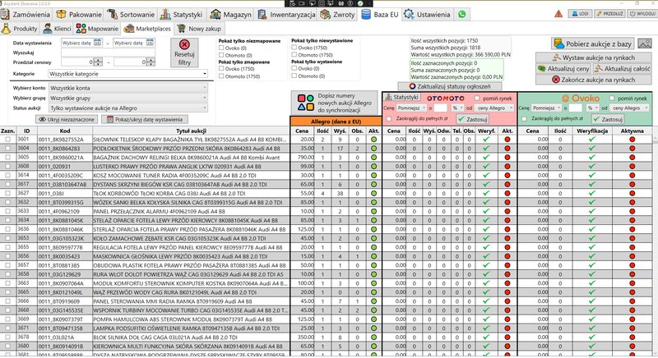Click the Tytuł aukcji column header

[191, 131]
